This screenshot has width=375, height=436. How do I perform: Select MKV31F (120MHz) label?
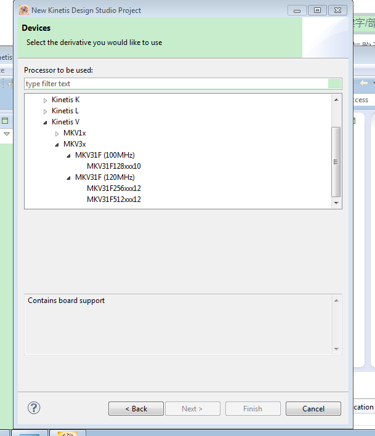pyautogui.click(x=105, y=177)
